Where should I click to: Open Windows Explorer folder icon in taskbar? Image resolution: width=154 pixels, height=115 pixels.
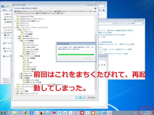coord(15,113)
